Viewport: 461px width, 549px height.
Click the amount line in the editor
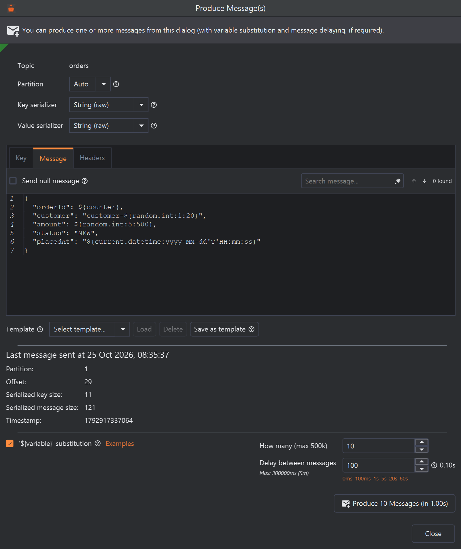(95, 224)
